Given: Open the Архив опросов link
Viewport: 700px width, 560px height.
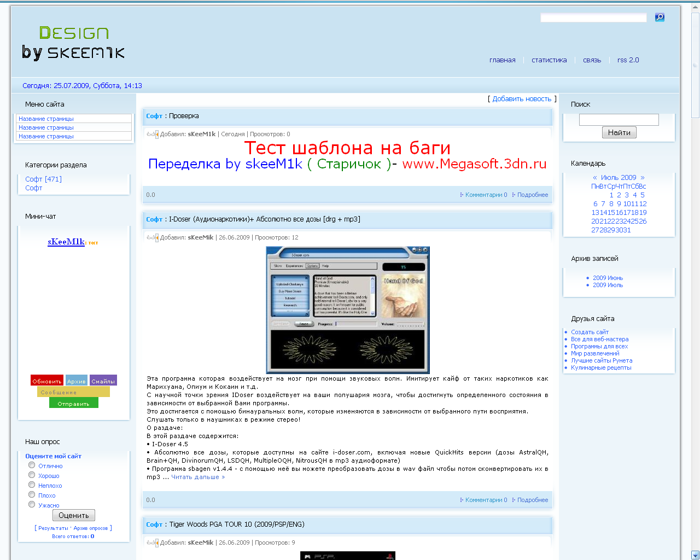Looking at the screenshot, I should coord(91,528).
